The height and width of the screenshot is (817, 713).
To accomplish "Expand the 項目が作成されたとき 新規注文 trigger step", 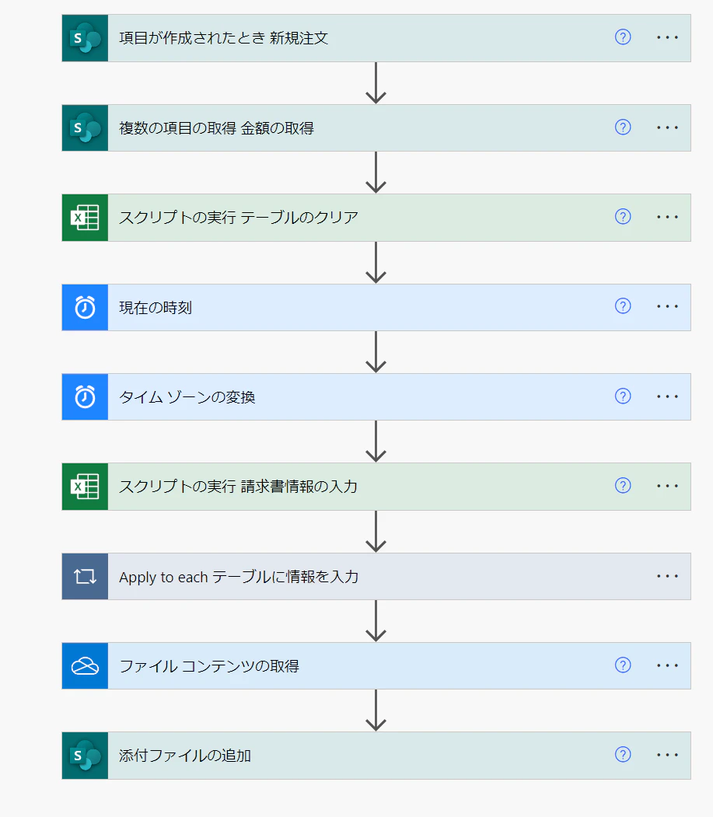I will pyautogui.click(x=376, y=38).
